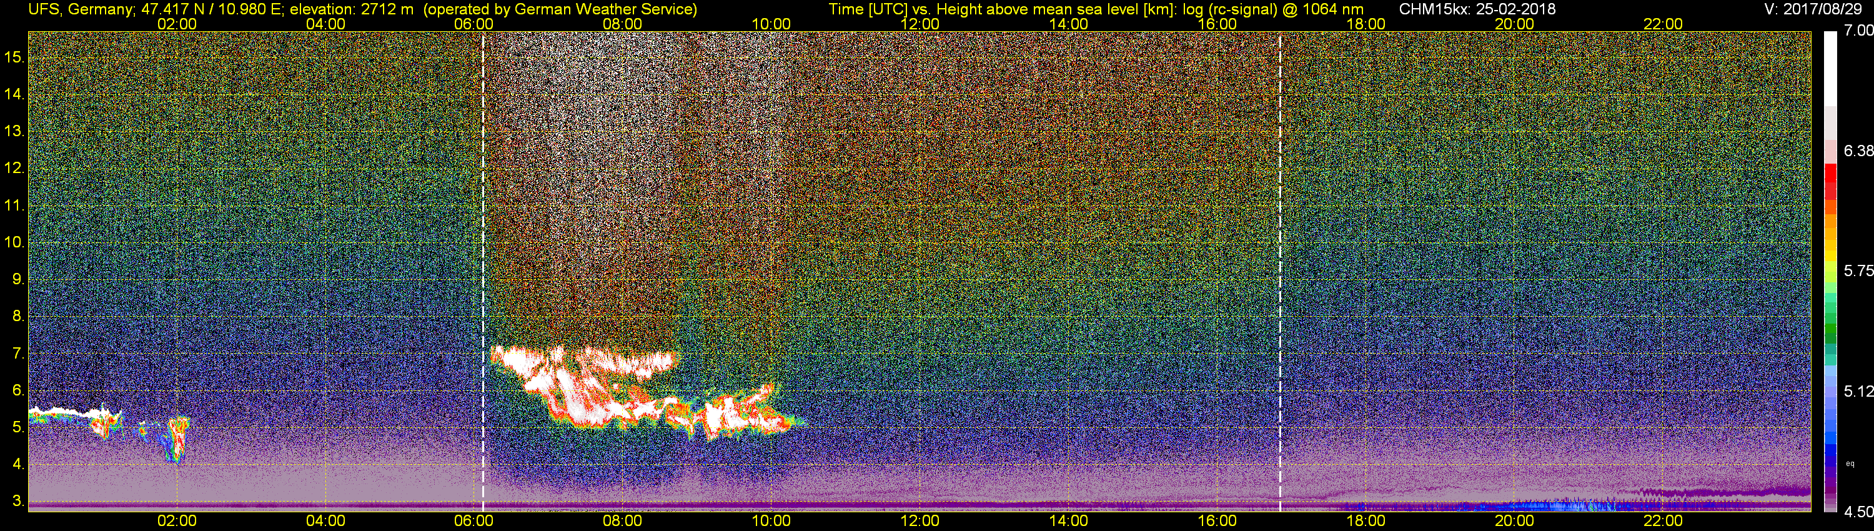1874x531 pixels.
Task: Click the "13." km height axis label
Action: point(14,131)
